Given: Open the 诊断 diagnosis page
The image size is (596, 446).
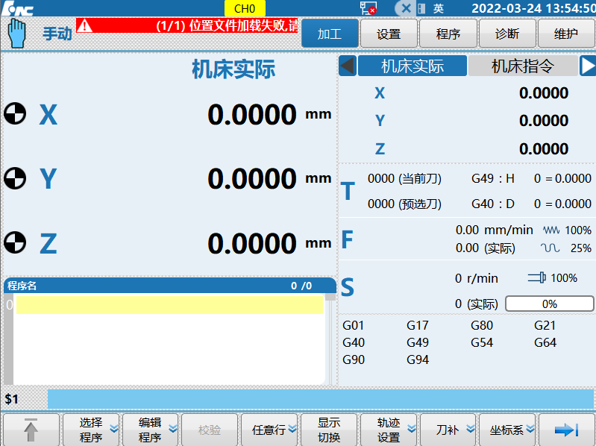Looking at the screenshot, I should tap(507, 34).
